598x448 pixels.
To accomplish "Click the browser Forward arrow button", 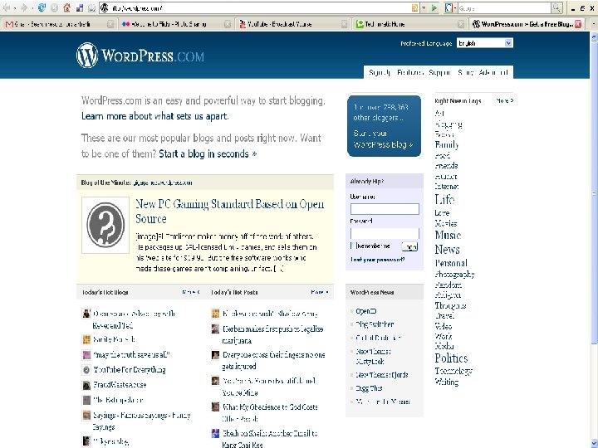I will click(24, 7).
